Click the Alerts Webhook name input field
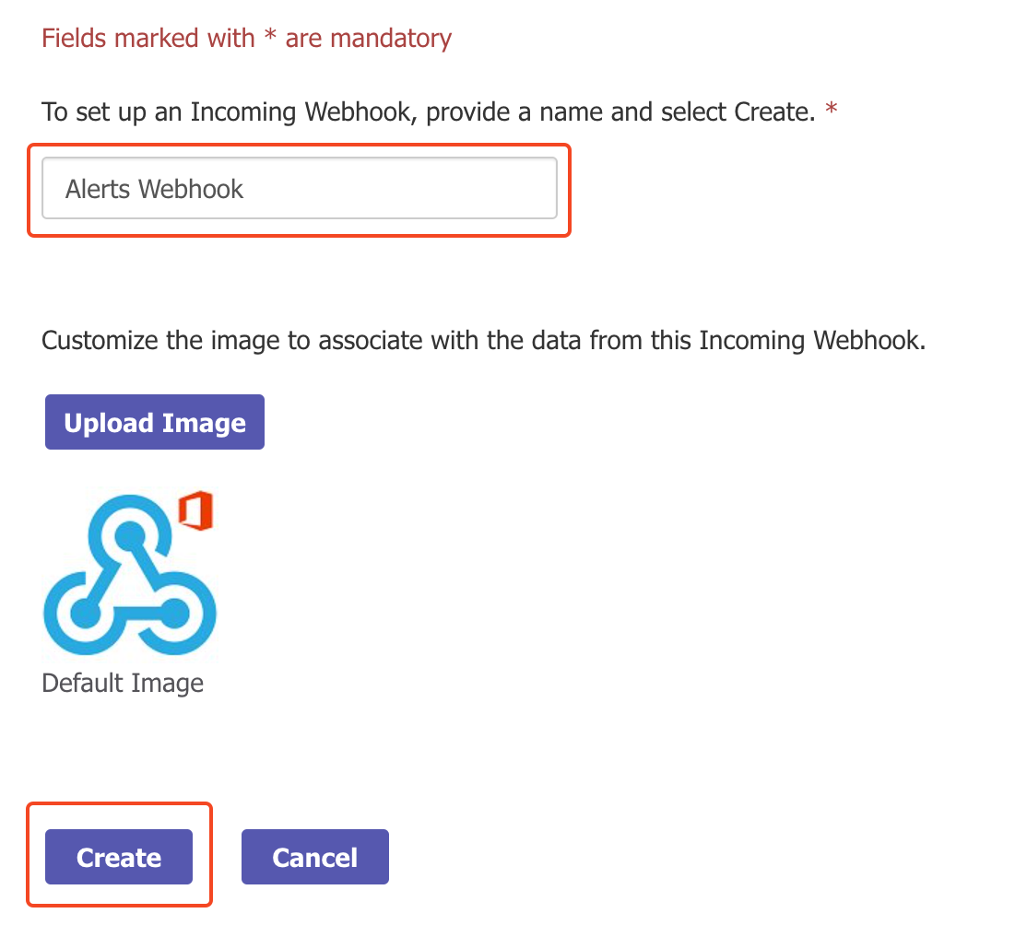 (x=300, y=189)
